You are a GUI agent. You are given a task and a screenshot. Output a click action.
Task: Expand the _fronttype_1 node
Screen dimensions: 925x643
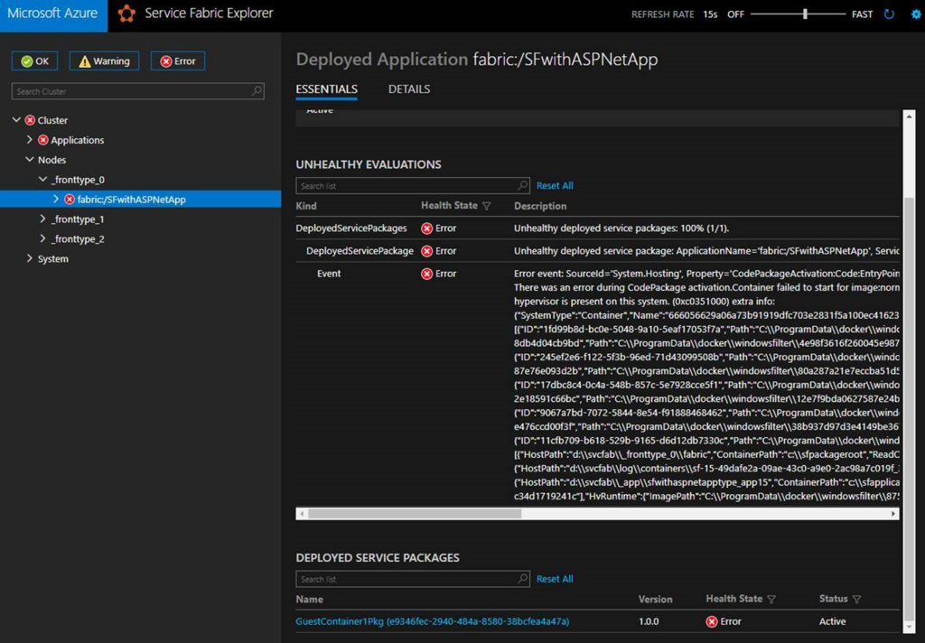(42, 219)
